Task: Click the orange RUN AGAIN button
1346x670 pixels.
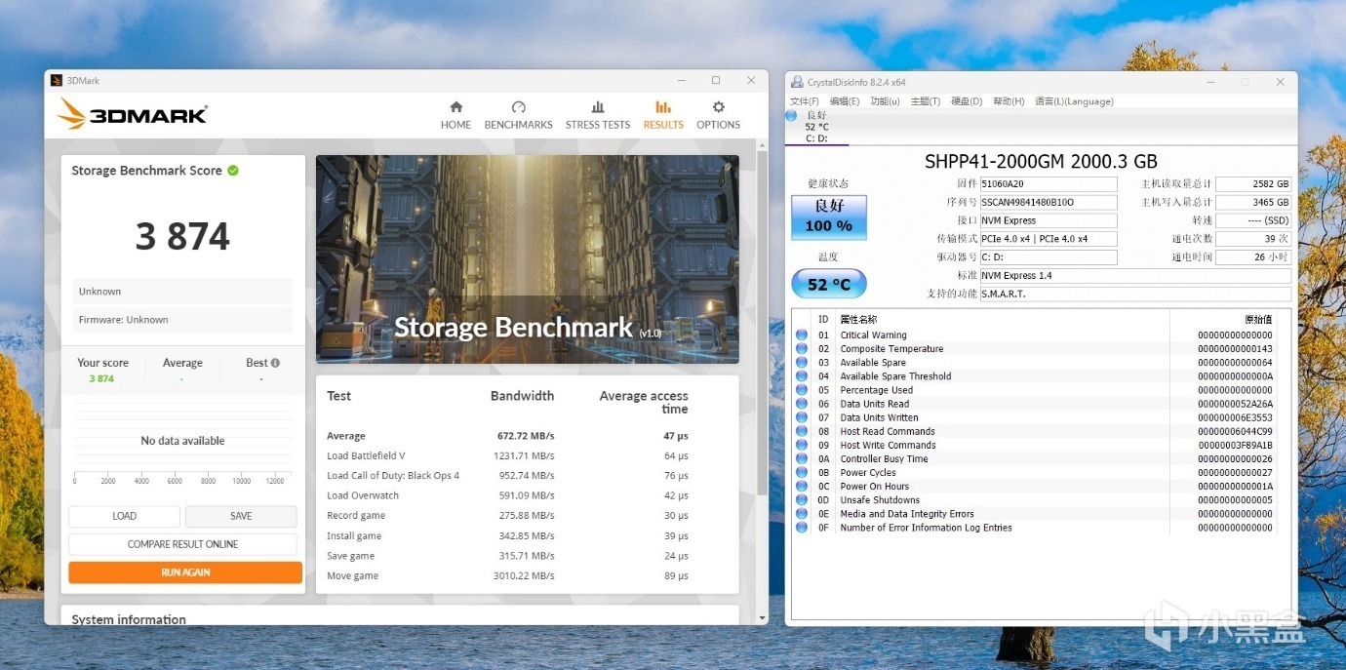Action: click(185, 572)
